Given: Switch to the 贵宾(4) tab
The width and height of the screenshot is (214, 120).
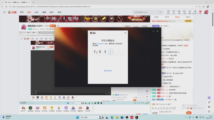Looking at the screenshot, I should [x=177, y=17].
